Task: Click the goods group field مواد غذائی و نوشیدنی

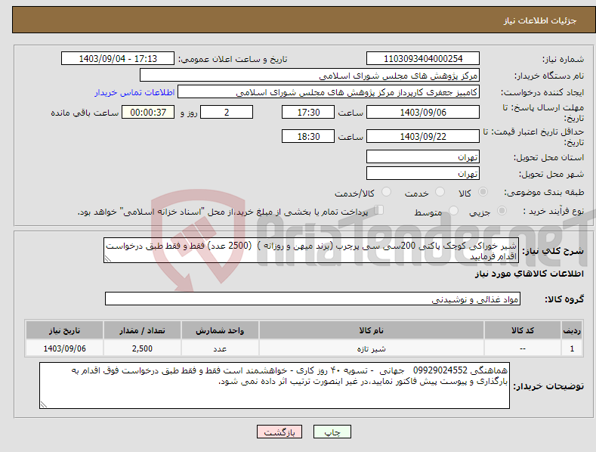Action: tap(313, 299)
